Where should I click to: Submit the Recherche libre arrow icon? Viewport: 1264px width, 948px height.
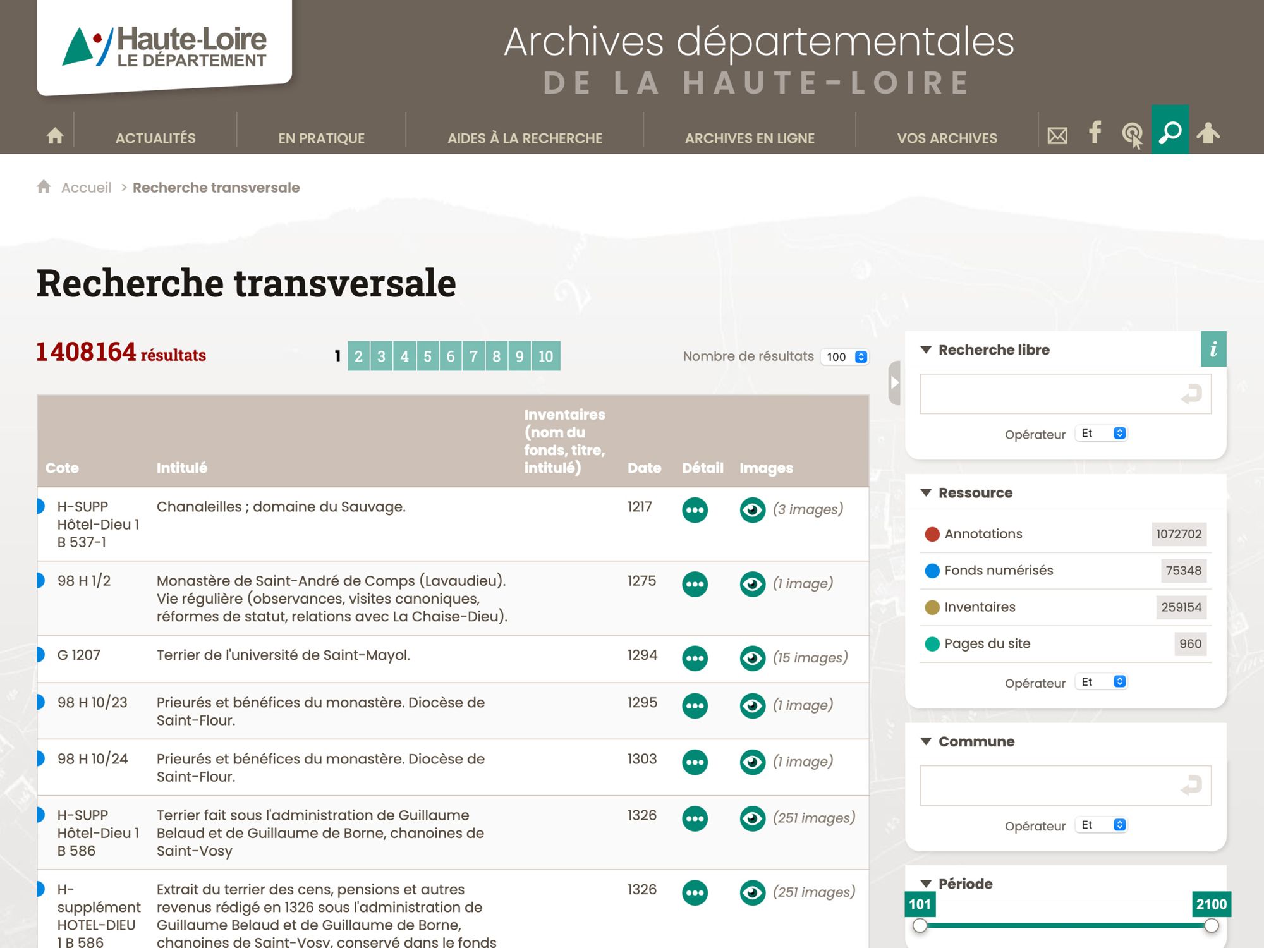(1191, 394)
